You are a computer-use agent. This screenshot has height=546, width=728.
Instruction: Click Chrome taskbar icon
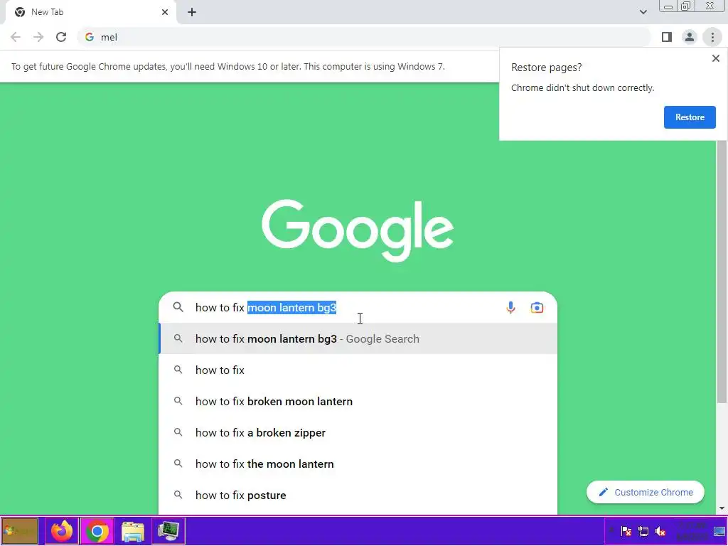tap(97, 530)
